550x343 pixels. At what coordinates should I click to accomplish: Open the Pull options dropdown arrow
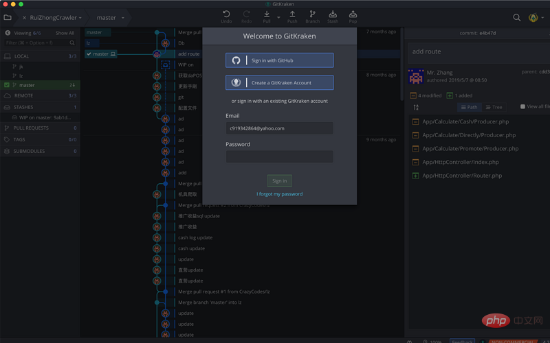[x=278, y=17]
